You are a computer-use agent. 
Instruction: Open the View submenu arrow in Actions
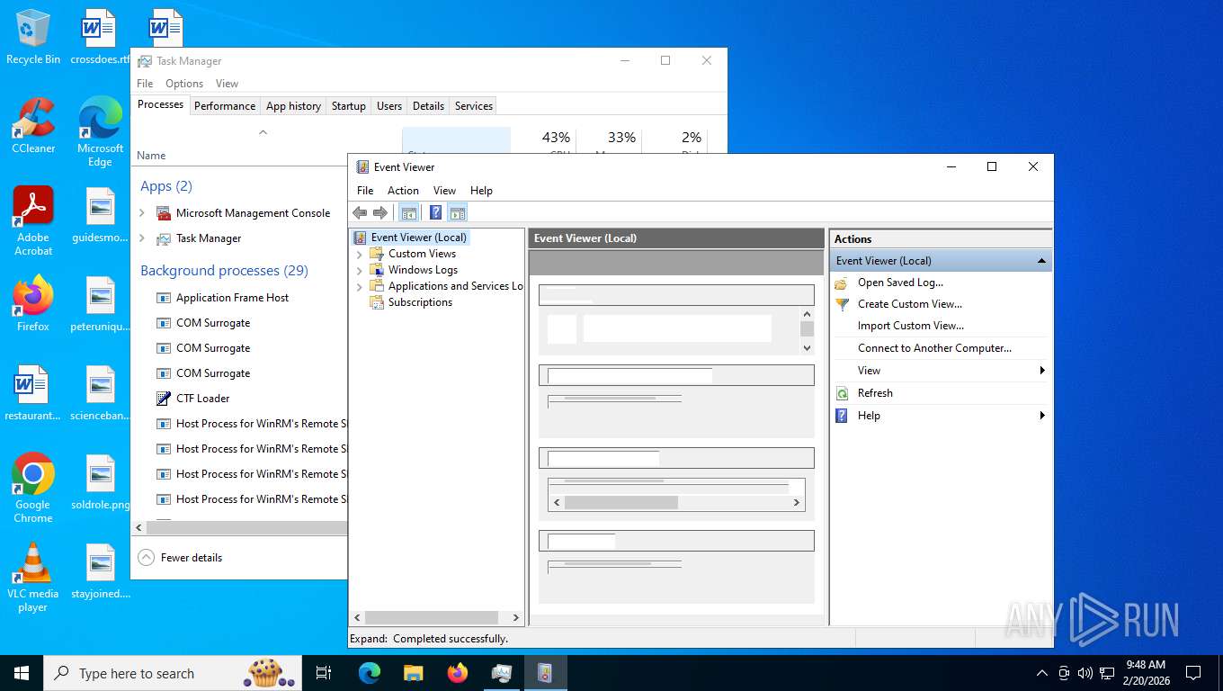click(x=1042, y=371)
